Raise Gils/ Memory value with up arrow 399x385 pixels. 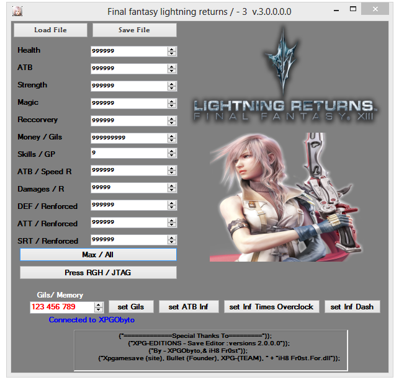coord(99,304)
